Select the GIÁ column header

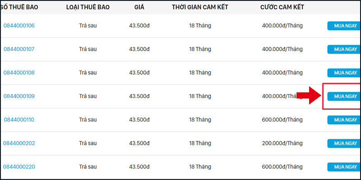click(139, 8)
